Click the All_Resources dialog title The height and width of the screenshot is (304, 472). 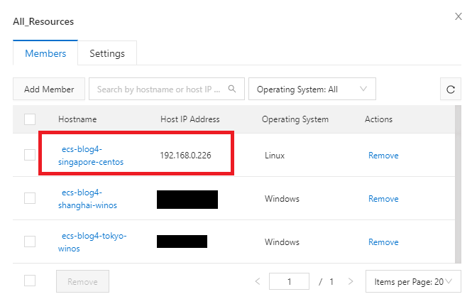[x=43, y=22]
